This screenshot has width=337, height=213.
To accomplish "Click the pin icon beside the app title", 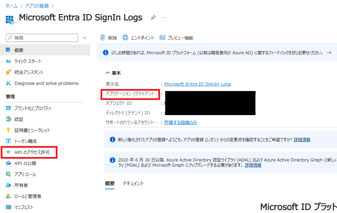I will pos(153,18).
